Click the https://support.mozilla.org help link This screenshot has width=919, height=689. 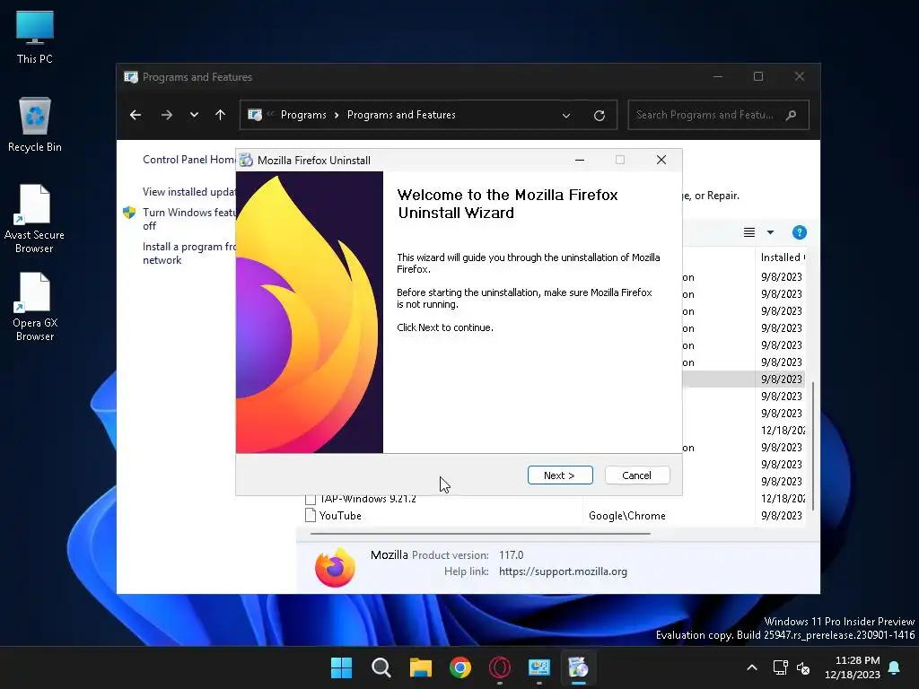(563, 571)
